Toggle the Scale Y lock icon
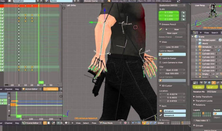The width and height of the screenshot is (222, 131). click(x=183, y=16)
